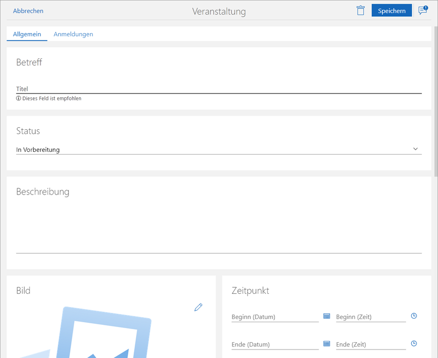
Task: Focus the Titel input field
Action: pos(219,89)
